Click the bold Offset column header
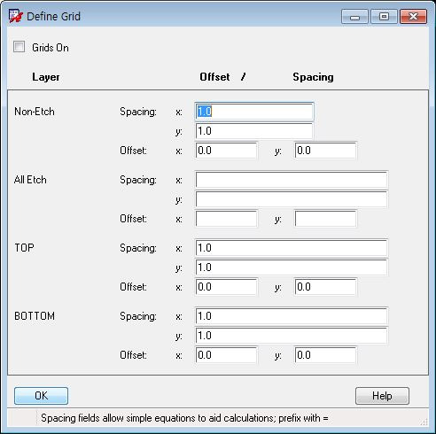This screenshot has height=434, width=436. (x=214, y=77)
